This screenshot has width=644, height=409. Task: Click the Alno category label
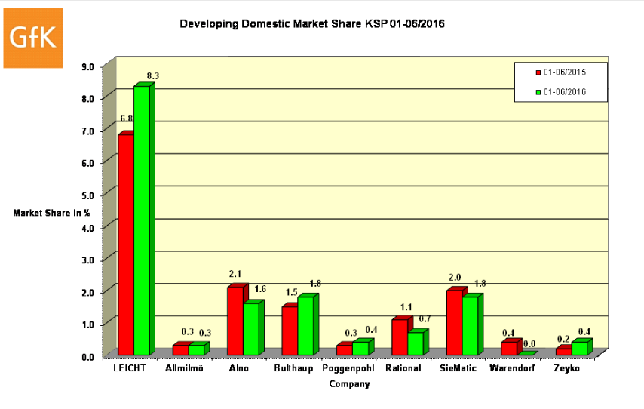(x=239, y=368)
